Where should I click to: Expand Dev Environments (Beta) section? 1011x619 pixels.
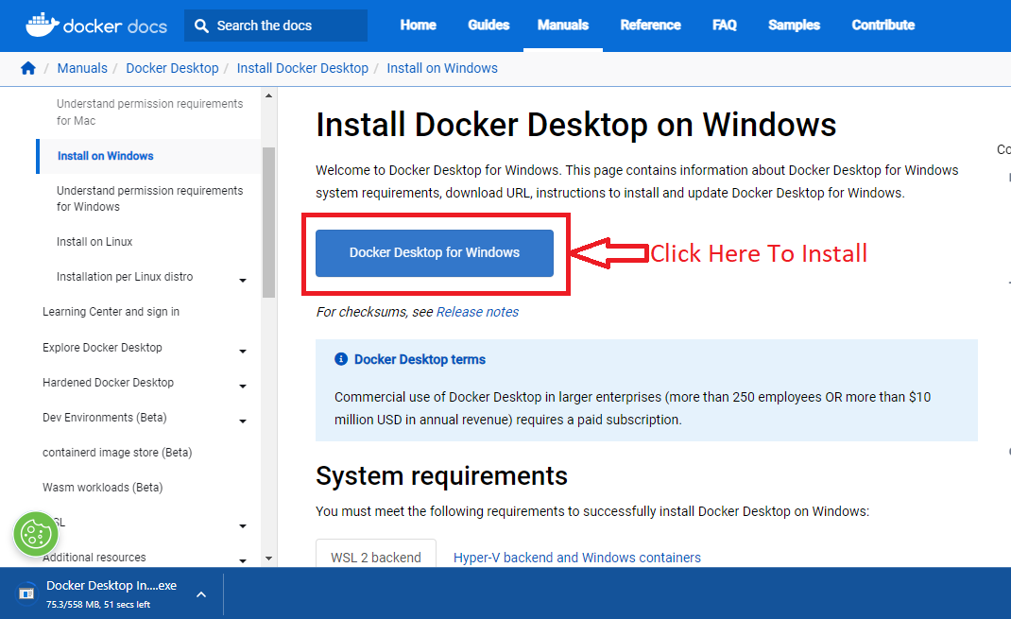[243, 421]
